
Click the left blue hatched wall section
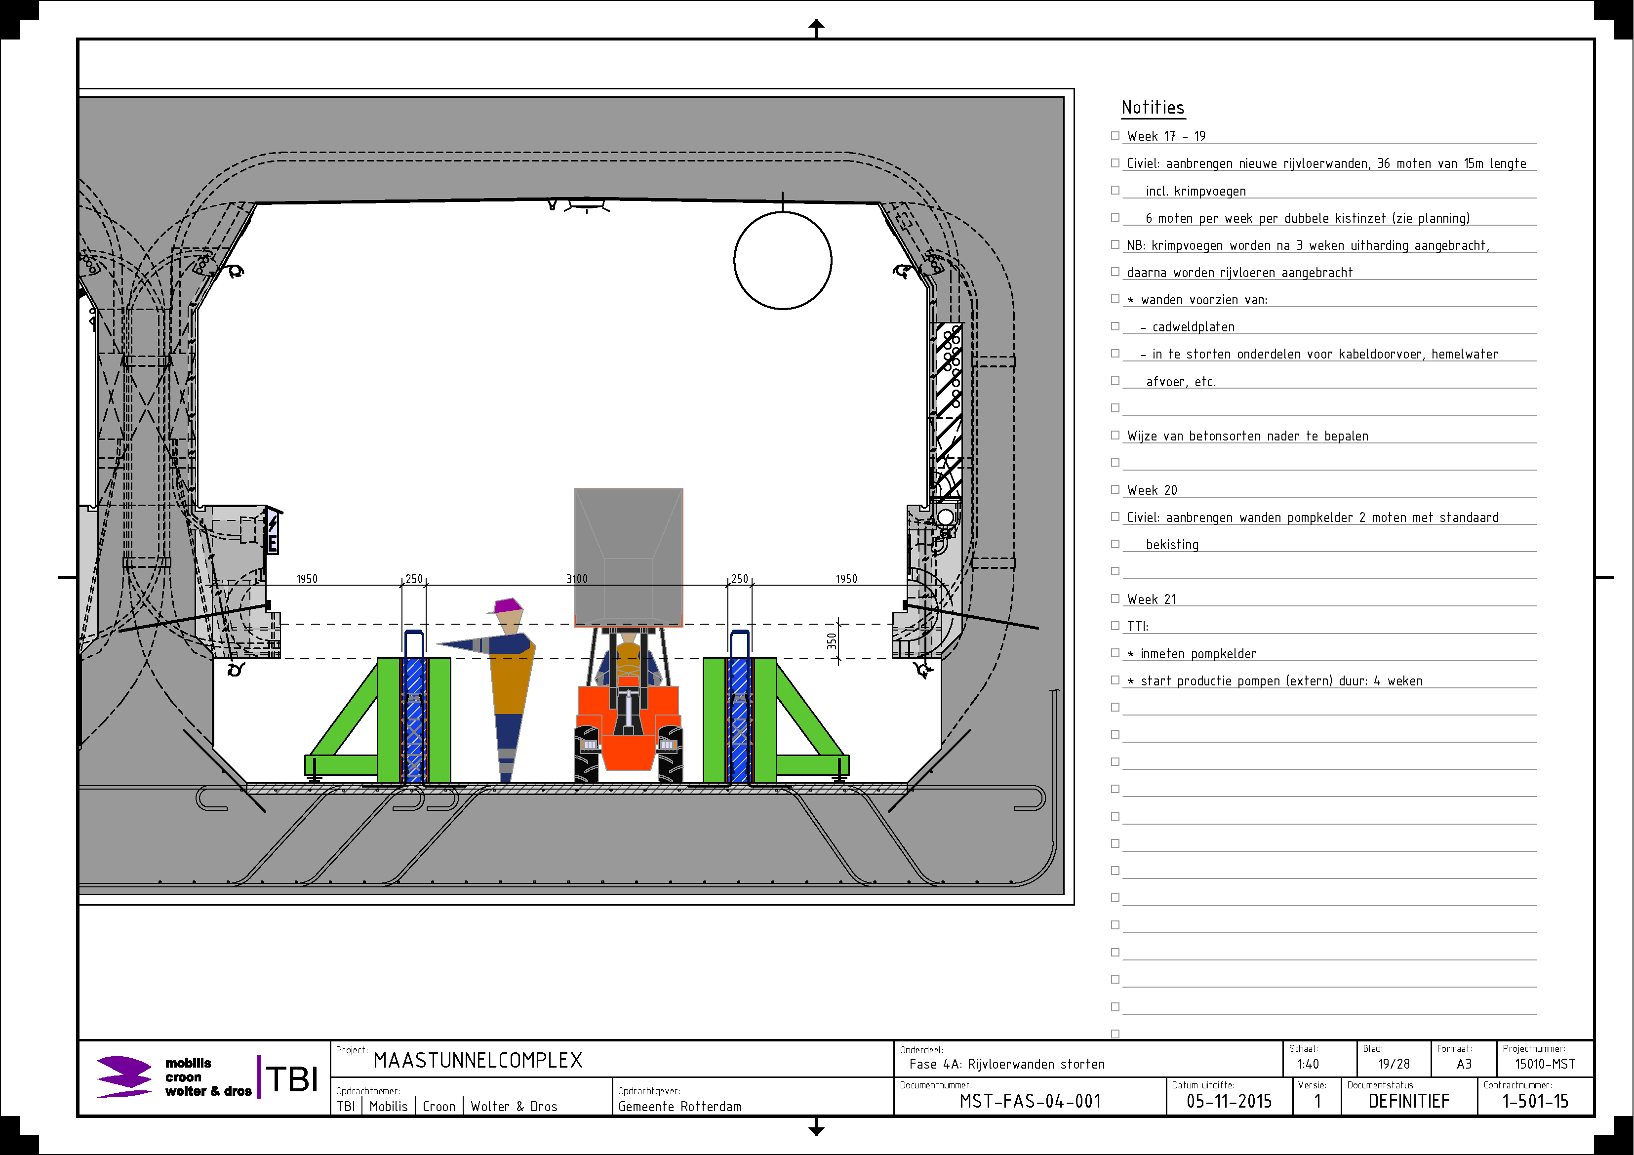click(x=414, y=720)
